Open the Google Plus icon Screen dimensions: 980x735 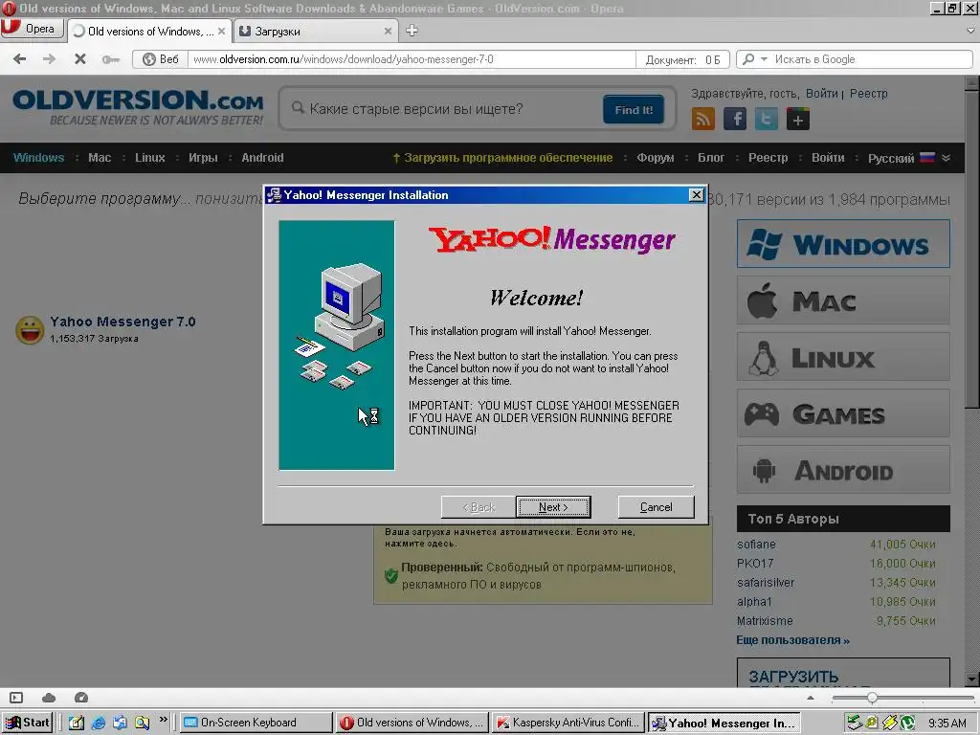(797, 119)
